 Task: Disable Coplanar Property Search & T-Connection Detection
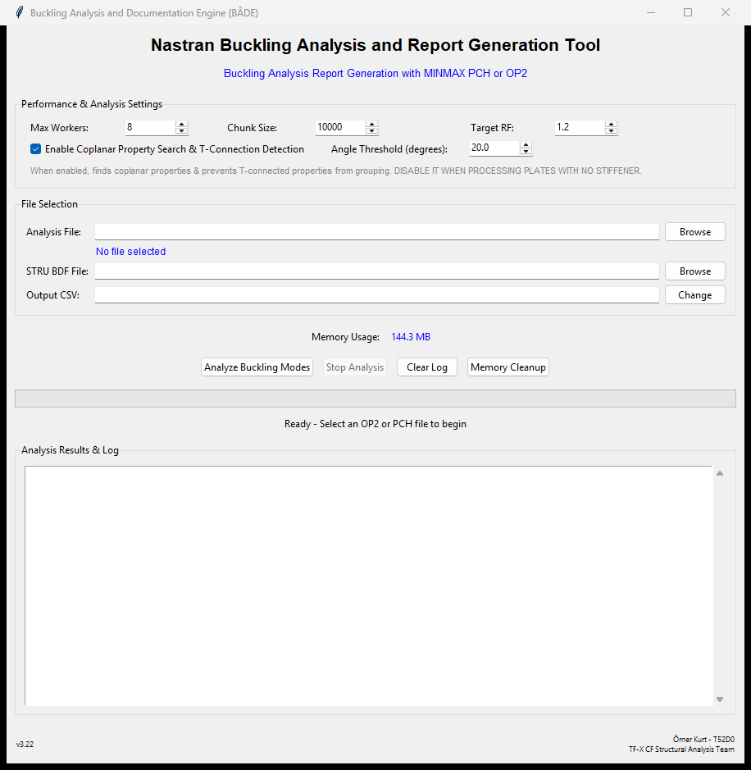34,148
